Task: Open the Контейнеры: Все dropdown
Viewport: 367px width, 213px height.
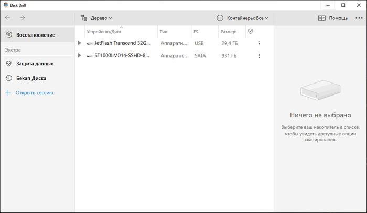Action: [x=247, y=18]
